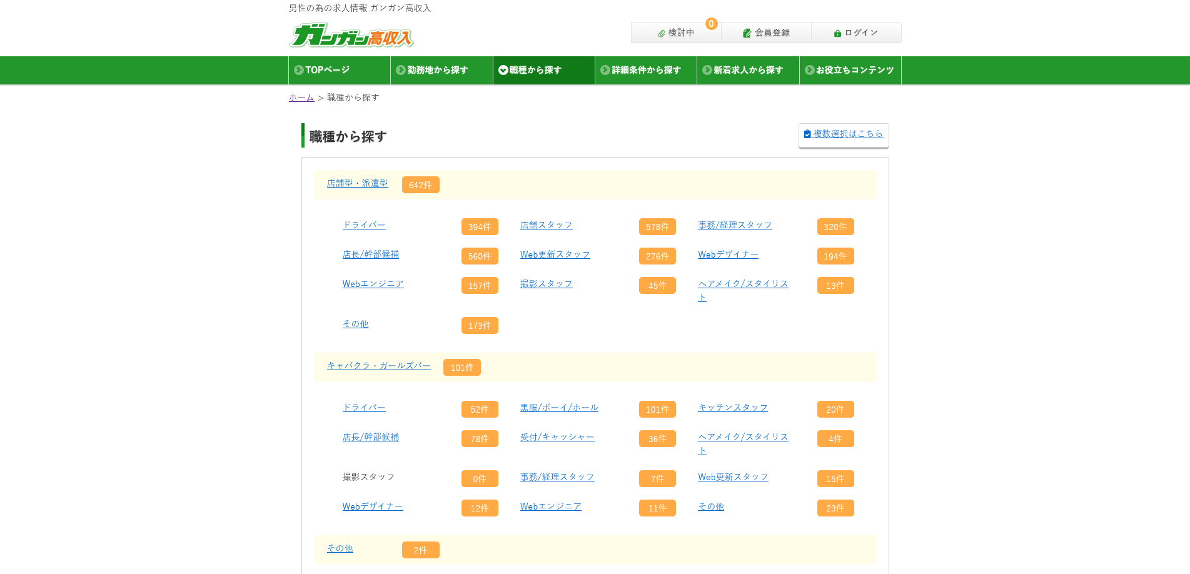Click the arrow icon on 新着求人から探す

tap(707, 70)
